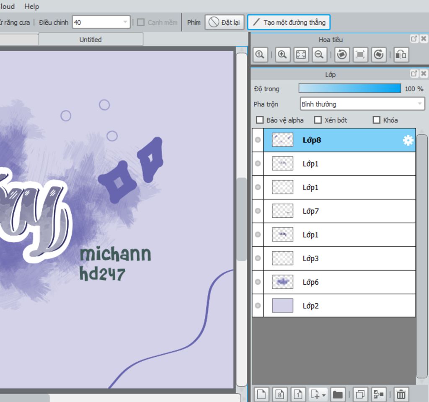Reset zoom to 100% in Hoa tiêu panel
Screen dimensions: 429x402
point(260,55)
